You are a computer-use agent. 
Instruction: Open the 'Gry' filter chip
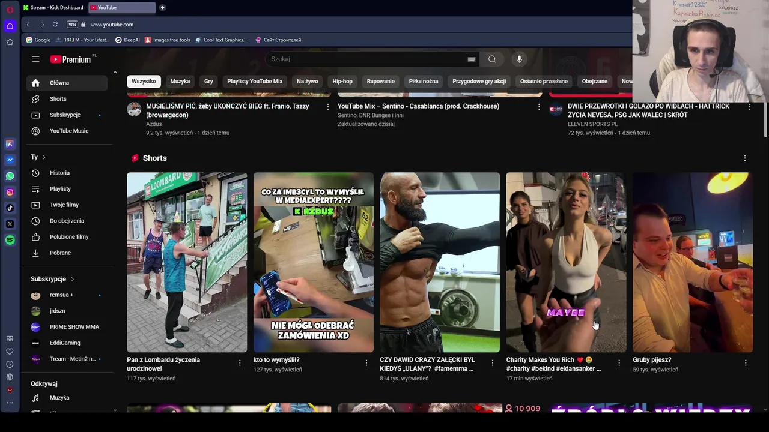tap(208, 81)
